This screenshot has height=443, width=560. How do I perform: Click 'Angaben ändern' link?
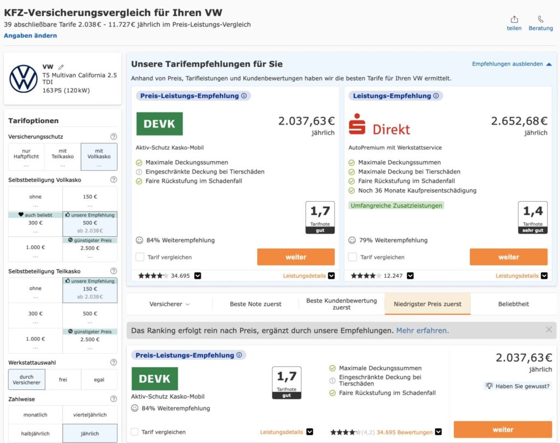[31, 36]
